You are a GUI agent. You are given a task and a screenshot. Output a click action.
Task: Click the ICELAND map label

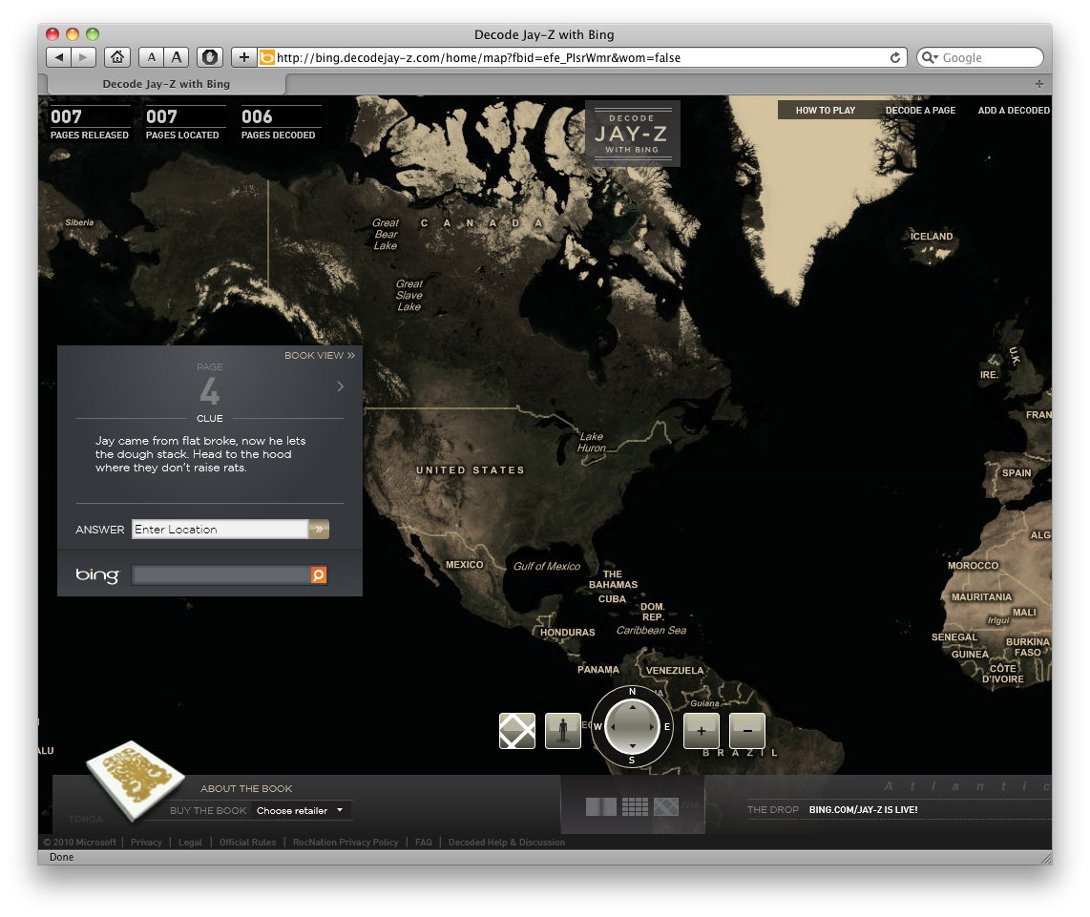[932, 237]
